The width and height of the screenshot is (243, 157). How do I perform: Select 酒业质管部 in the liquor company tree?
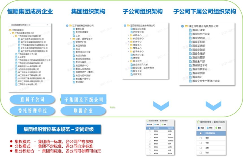click(199, 58)
